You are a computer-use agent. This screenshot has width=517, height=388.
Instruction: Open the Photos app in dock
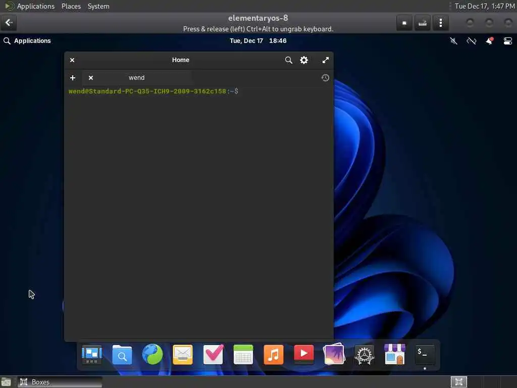334,355
